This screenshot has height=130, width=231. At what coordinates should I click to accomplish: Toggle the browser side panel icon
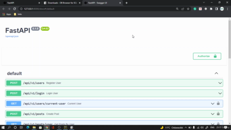click(217, 9)
